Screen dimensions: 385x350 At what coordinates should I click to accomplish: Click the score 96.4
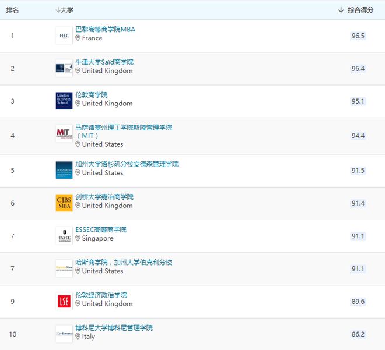coord(358,68)
